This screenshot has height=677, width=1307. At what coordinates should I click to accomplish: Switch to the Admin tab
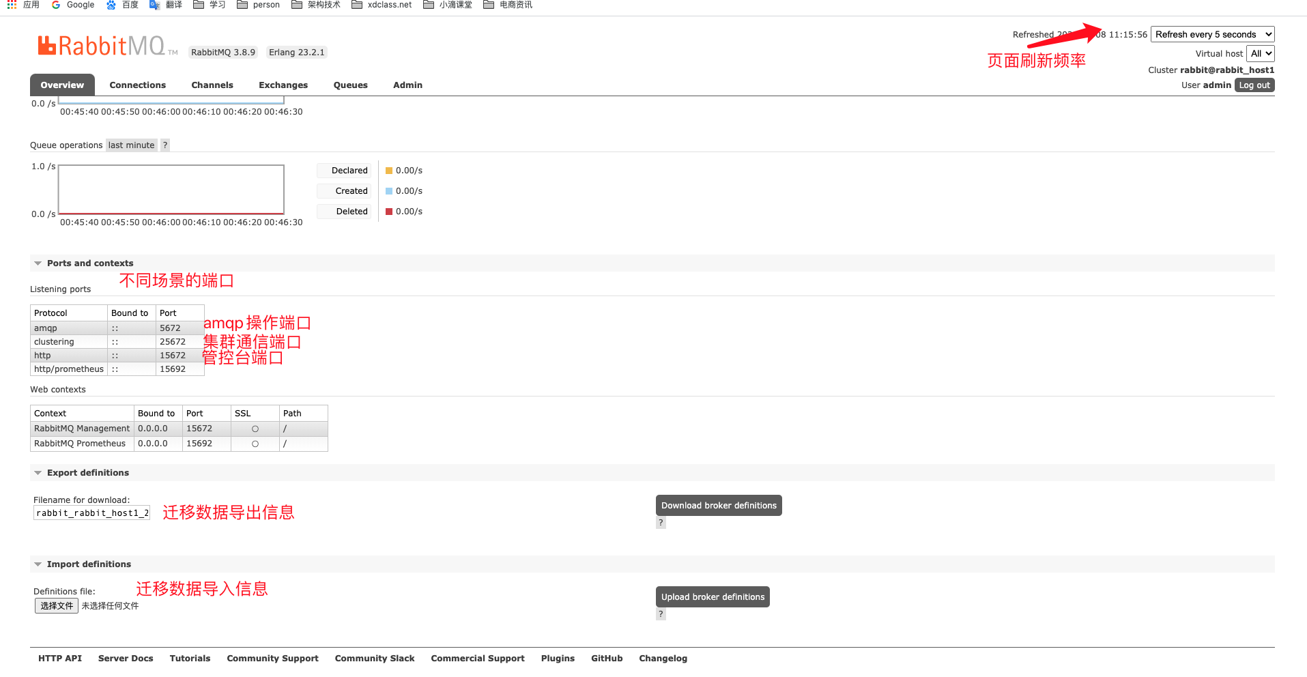(408, 85)
